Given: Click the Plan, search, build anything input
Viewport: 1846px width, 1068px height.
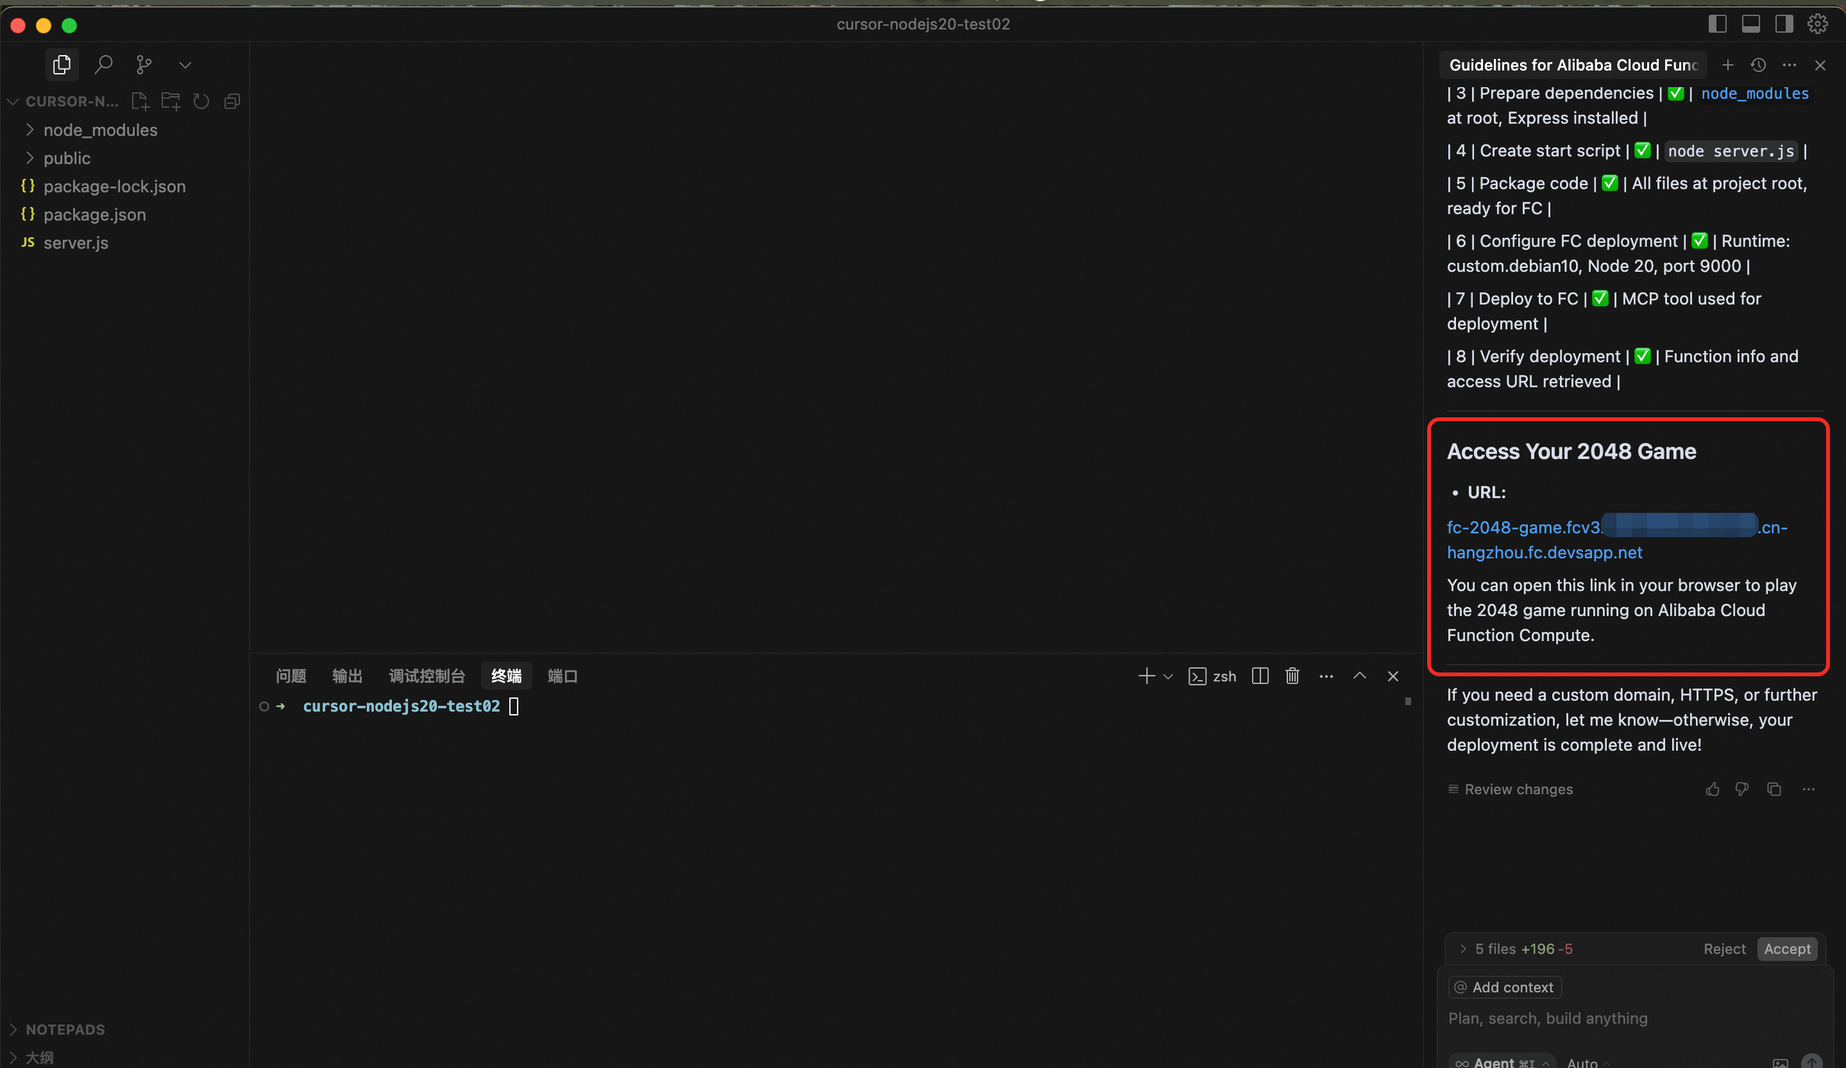Looking at the screenshot, I should tap(1547, 1018).
